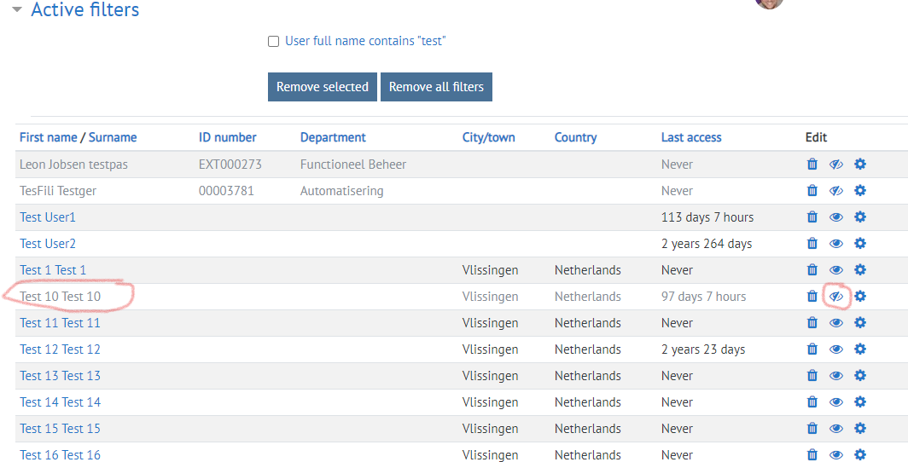Open the Test 11 Test 11 profile

click(x=60, y=323)
